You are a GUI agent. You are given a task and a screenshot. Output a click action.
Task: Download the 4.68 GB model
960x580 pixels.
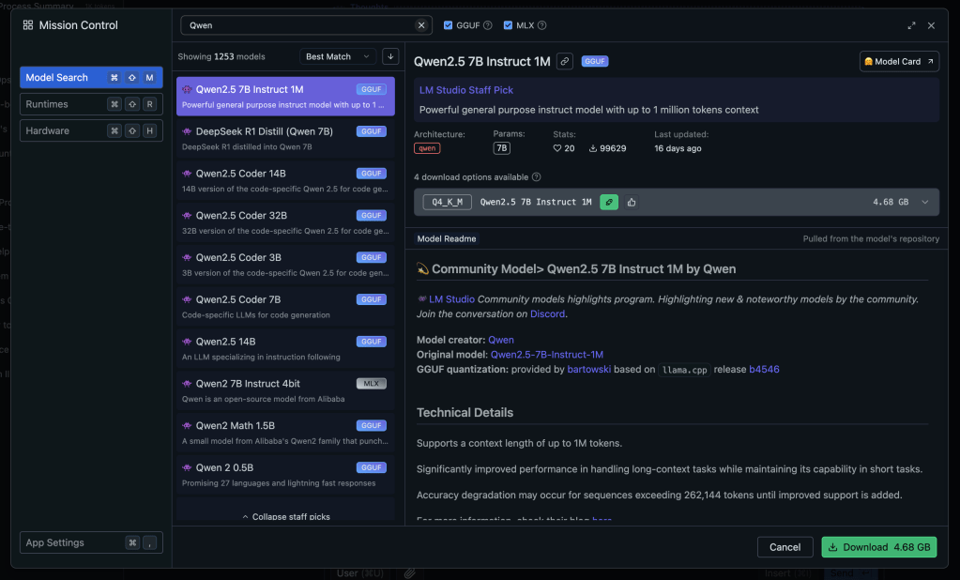pyautogui.click(x=879, y=547)
